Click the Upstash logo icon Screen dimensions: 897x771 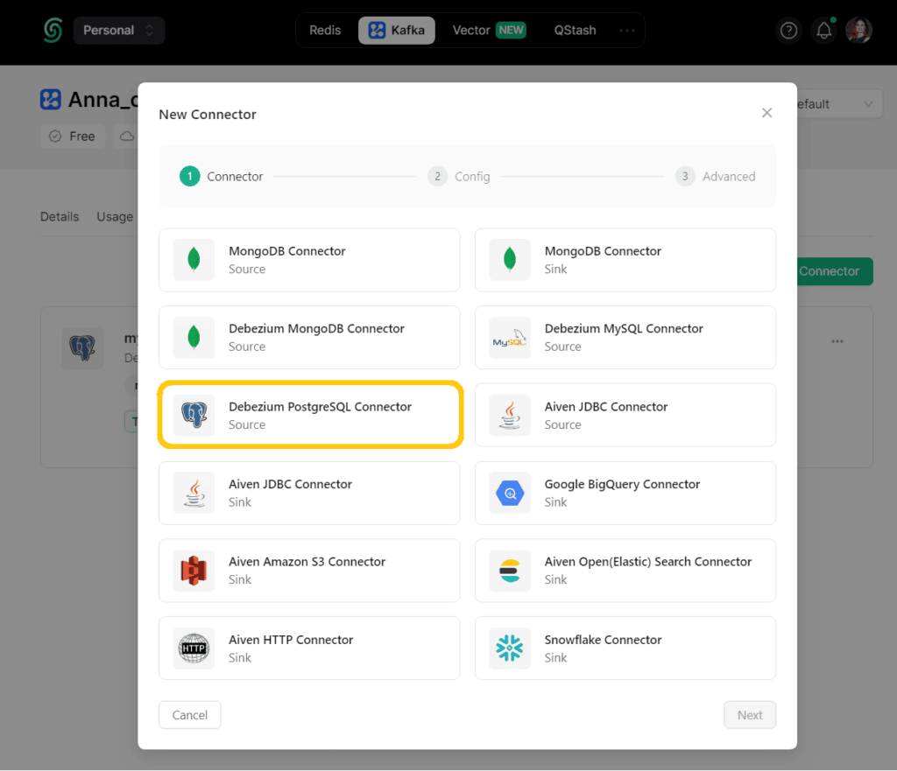tap(53, 31)
